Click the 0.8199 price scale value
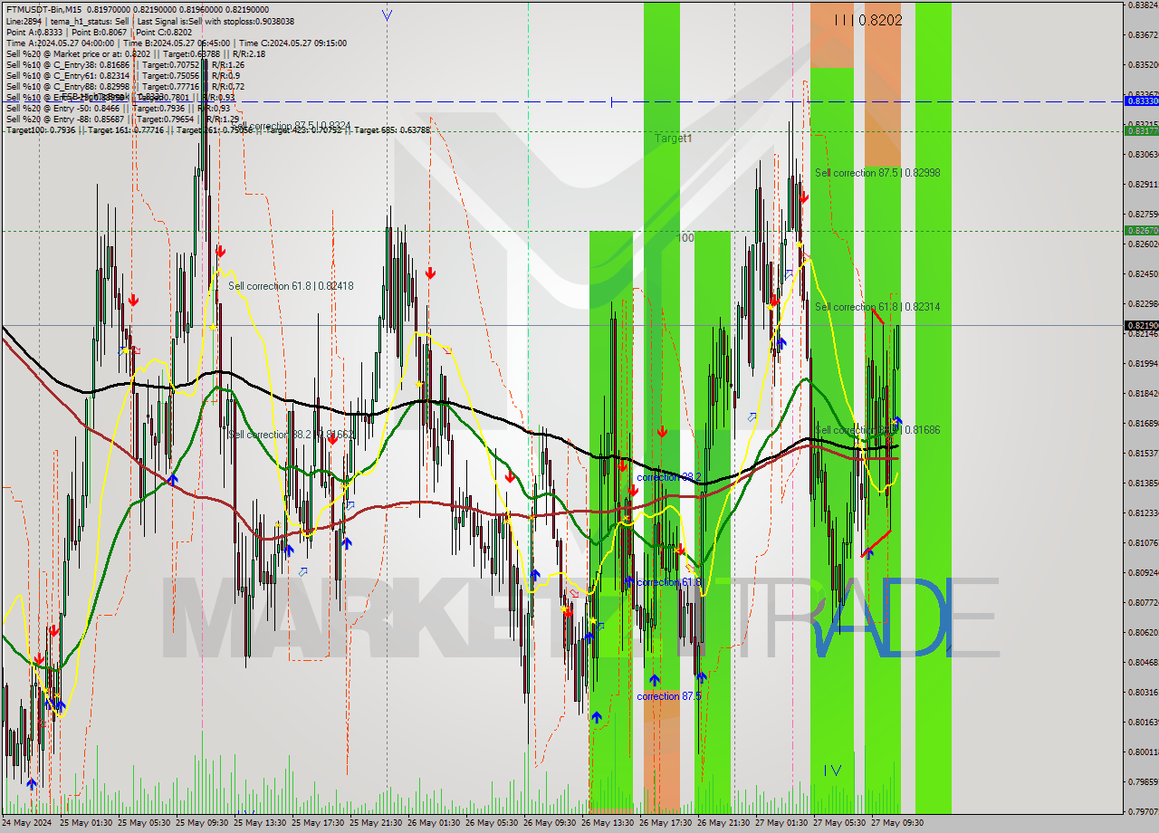Viewport: 1159px width, 833px height. [1143, 363]
